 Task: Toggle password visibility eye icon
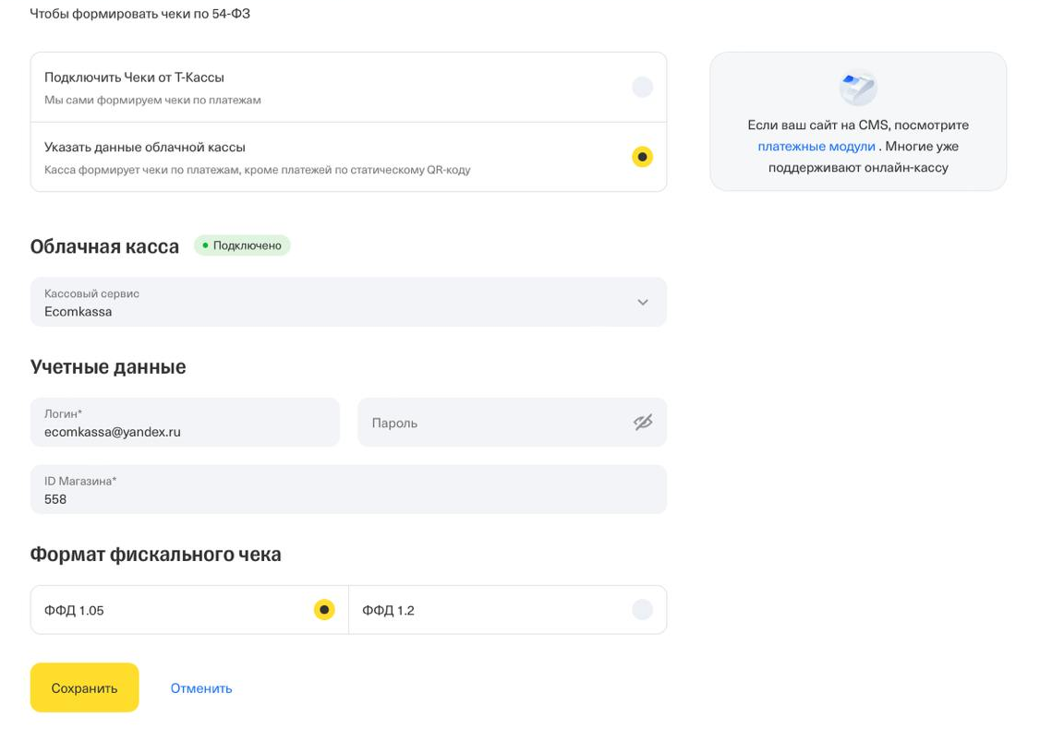click(643, 423)
